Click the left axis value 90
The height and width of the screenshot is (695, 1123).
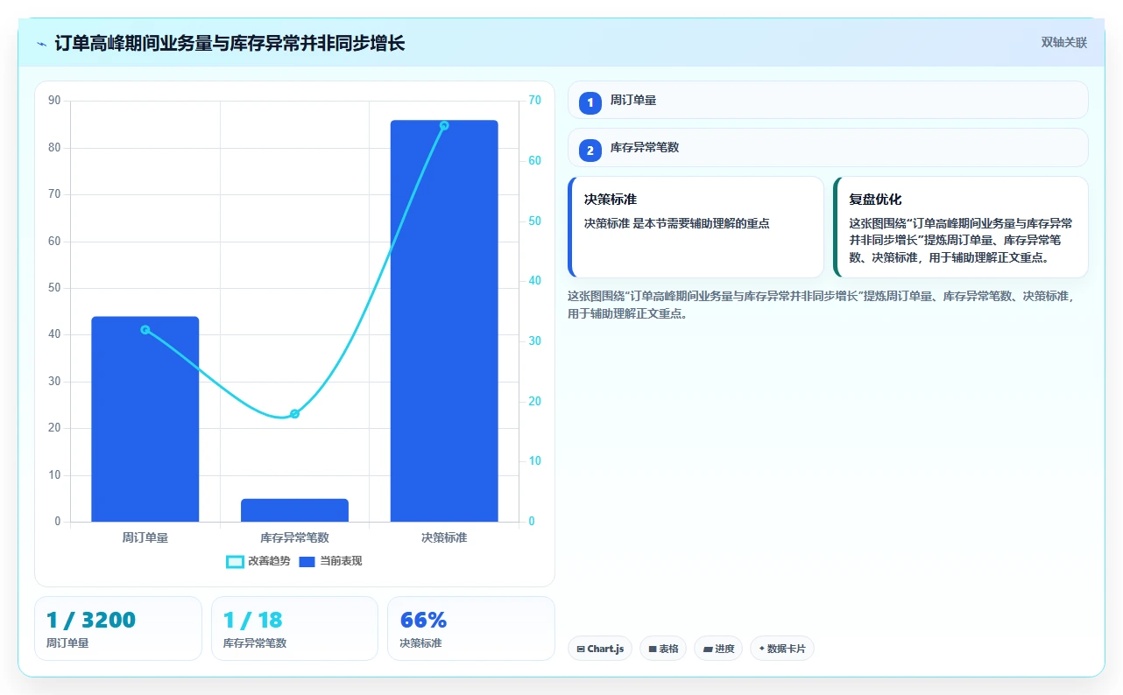pos(54,101)
